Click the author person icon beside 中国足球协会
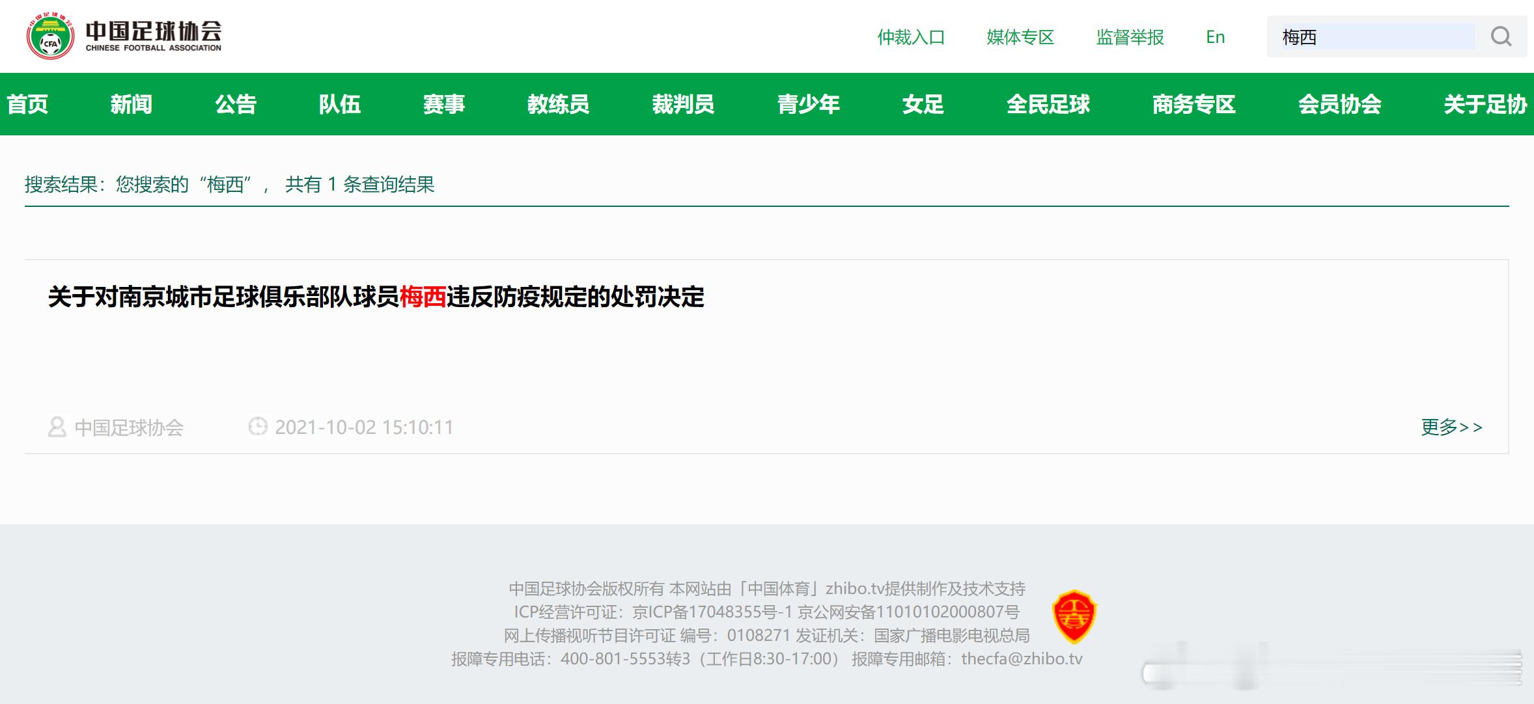 coord(57,427)
